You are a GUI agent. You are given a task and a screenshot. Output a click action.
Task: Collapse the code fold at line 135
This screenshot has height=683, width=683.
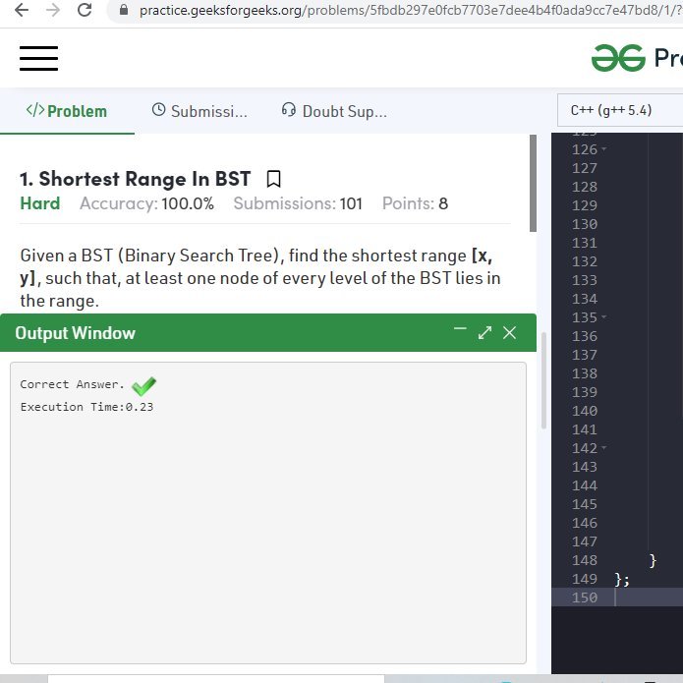coord(603,317)
